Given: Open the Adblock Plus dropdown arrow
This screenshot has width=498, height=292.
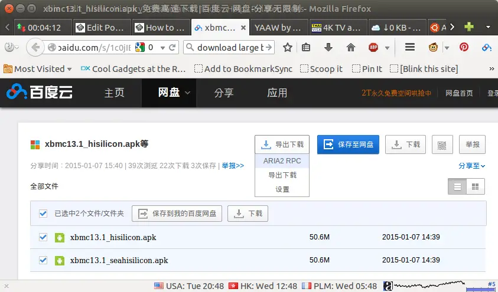Looking at the screenshot, I should 387,48.
